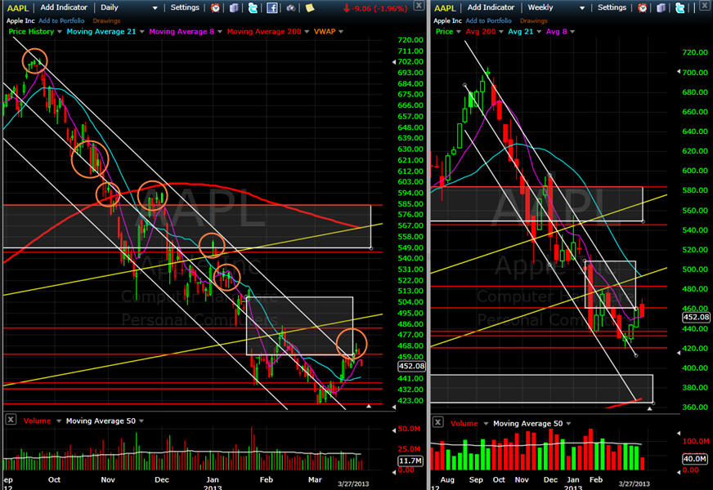Click the camera snapshot icon in Daily chart
The height and width of the screenshot is (490, 713).
pyautogui.click(x=291, y=7)
